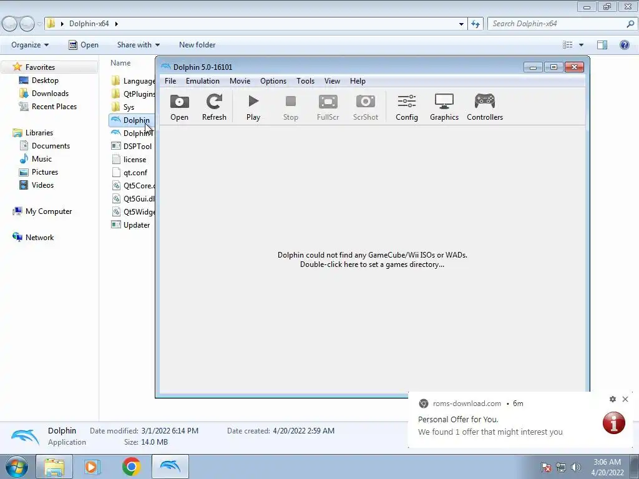This screenshot has width=639, height=479.
Task: Open notification settings gear icon
Action: [x=613, y=399]
